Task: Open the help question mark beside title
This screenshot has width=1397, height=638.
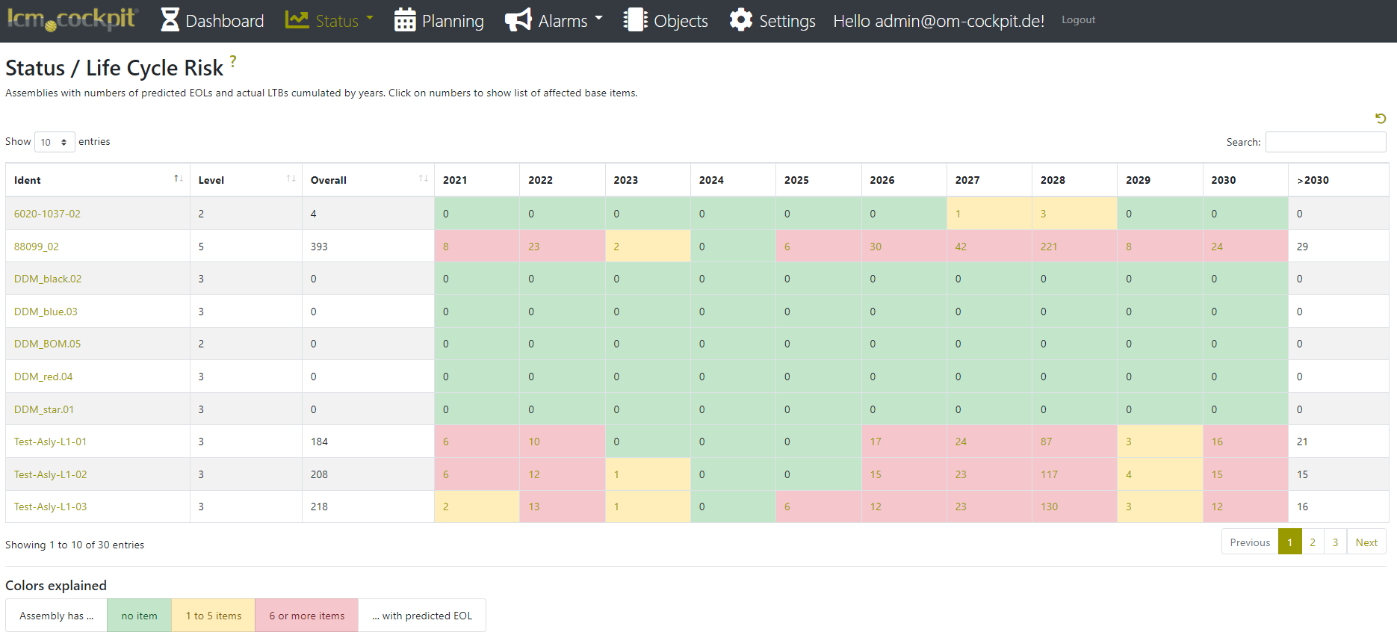Action: click(x=233, y=61)
